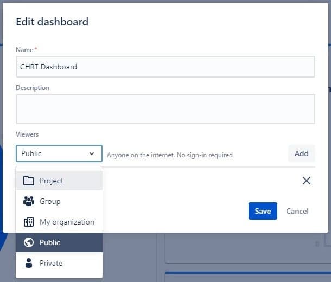The width and height of the screenshot is (331, 282).
Task: Click into the empty Description text area
Action: click(x=165, y=109)
